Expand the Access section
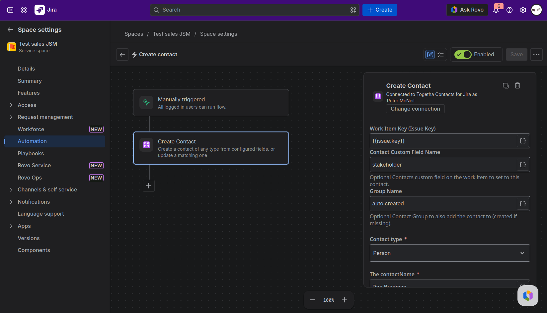 click(x=11, y=105)
